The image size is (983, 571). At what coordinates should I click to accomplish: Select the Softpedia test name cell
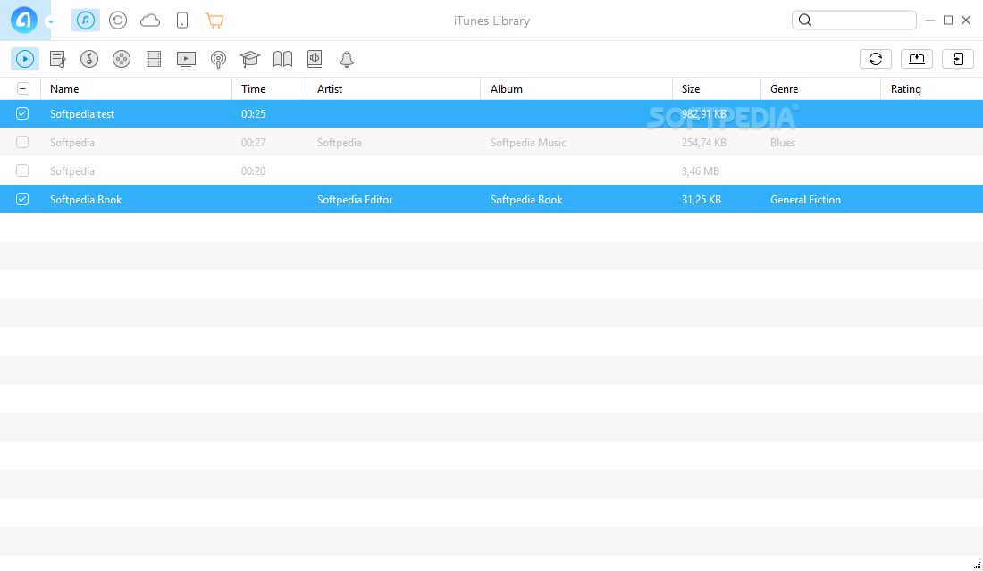[x=82, y=114]
